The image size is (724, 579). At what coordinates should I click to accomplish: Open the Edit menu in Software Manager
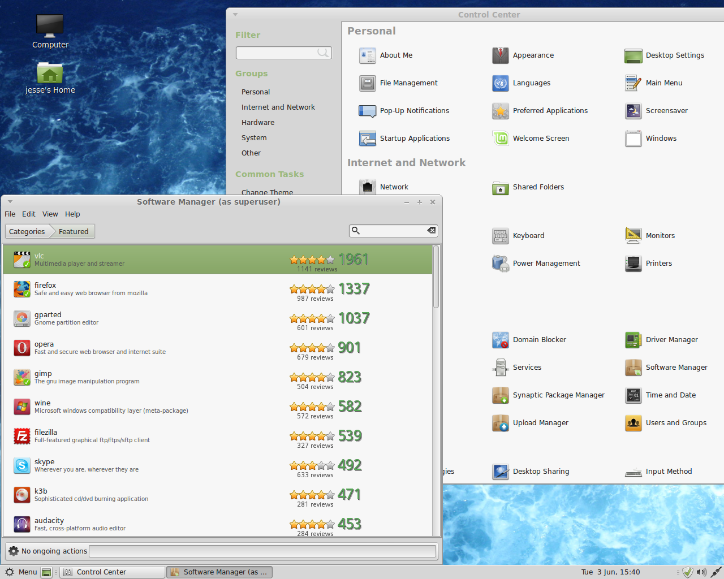tap(29, 214)
